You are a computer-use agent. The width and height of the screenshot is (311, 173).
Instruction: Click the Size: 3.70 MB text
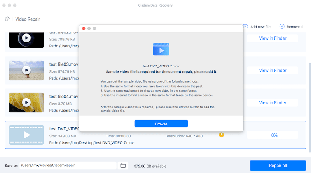pyautogui.click(x=60, y=104)
